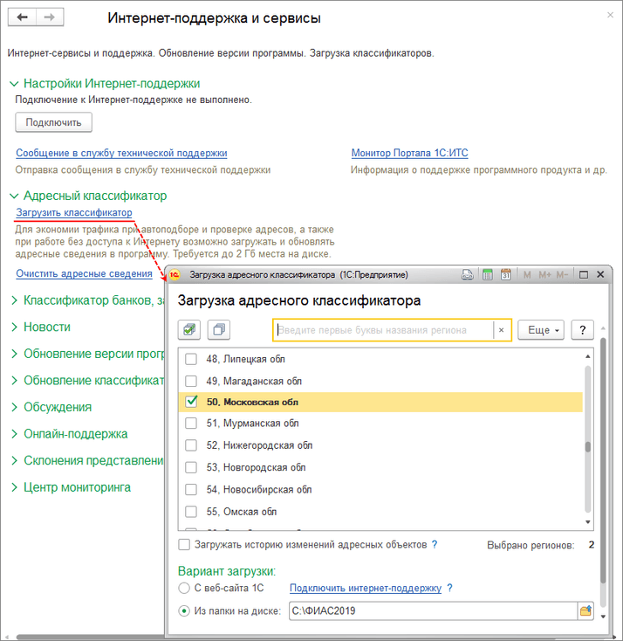Expand the Обновление классификаторов section

click(x=14, y=380)
